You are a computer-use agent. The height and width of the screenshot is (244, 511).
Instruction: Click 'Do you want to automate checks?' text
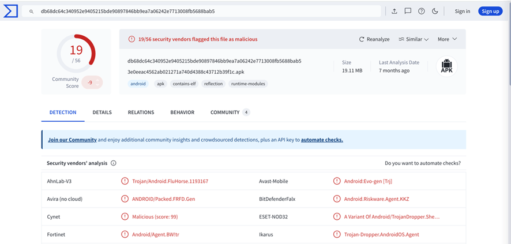click(x=423, y=163)
